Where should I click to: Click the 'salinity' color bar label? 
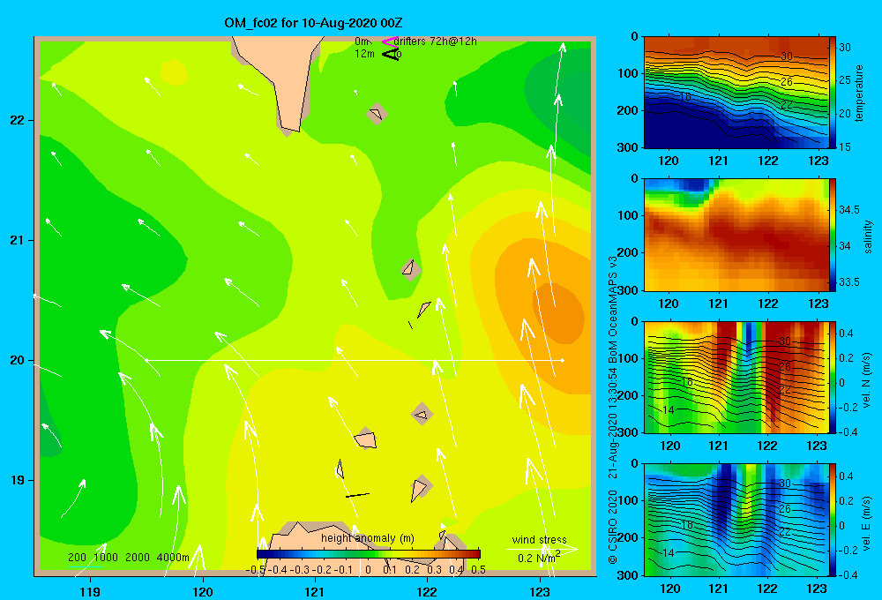point(869,236)
